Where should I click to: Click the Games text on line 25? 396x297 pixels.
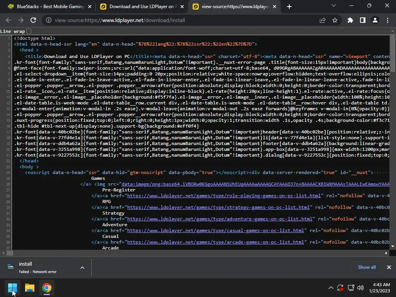point(98,178)
